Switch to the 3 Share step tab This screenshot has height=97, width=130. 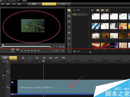coord(63,4)
